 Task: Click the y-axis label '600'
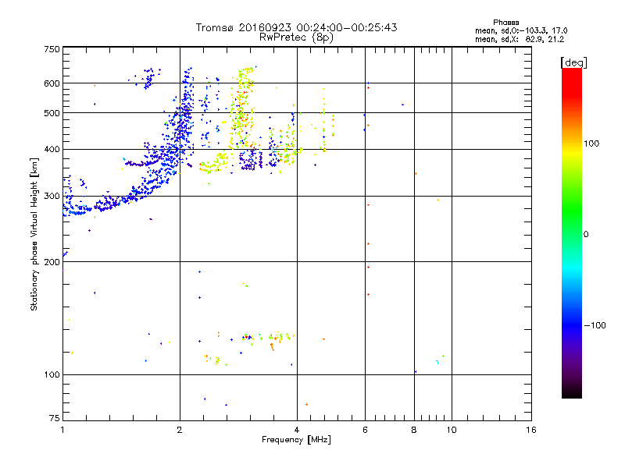52,83
